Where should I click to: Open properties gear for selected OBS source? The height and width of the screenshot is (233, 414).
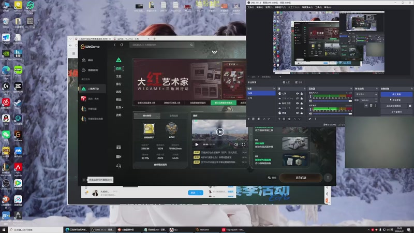[289, 119]
